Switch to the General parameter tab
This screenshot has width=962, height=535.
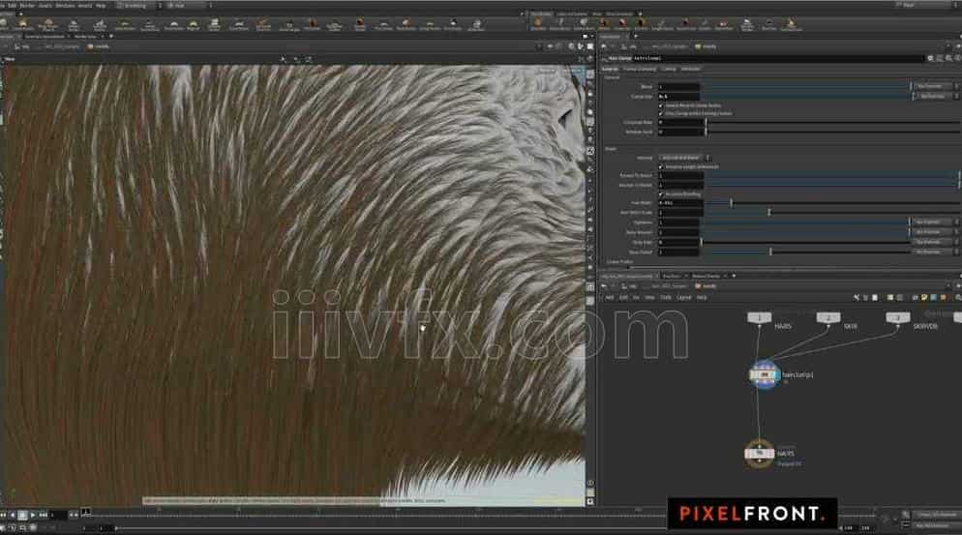(x=610, y=69)
